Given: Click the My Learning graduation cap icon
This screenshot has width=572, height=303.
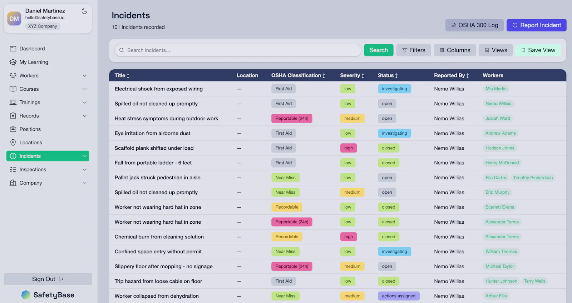Looking at the screenshot, I should point(13,62).
